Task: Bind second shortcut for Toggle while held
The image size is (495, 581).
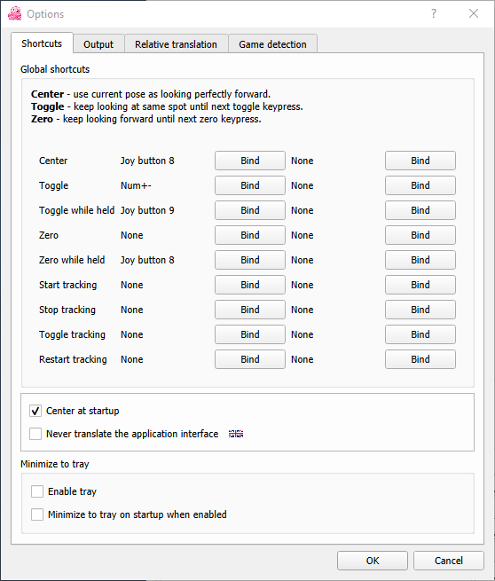Action: click(420, 210)
